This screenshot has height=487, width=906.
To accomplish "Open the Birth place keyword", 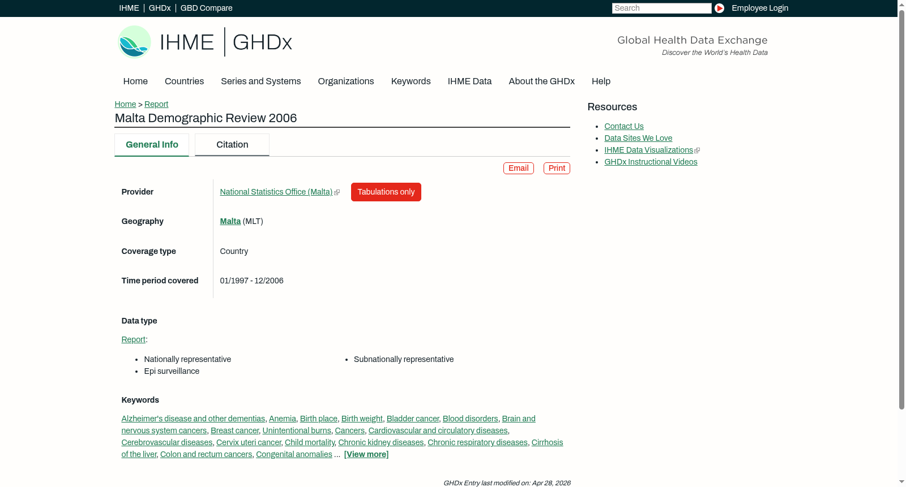I will click(319, 419).
